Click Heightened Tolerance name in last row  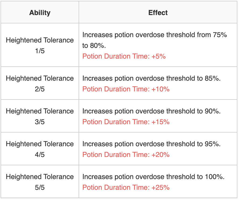click(x=40, y=177)
